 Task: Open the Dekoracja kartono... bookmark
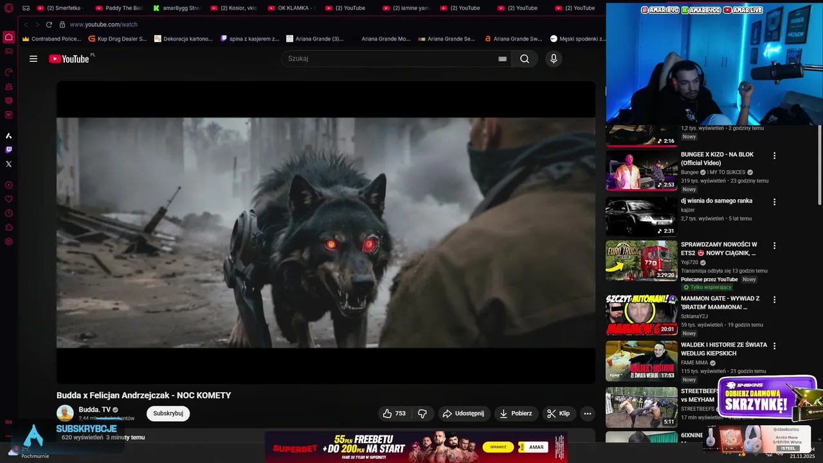(x=183, y=39)
